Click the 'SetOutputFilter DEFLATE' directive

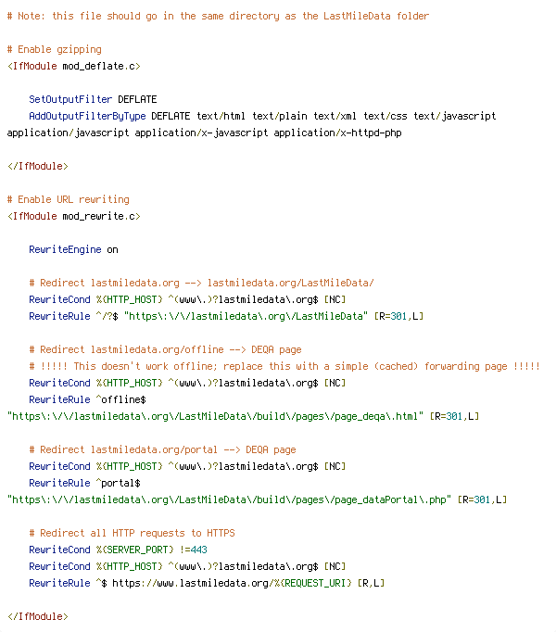tap(93, 99)
